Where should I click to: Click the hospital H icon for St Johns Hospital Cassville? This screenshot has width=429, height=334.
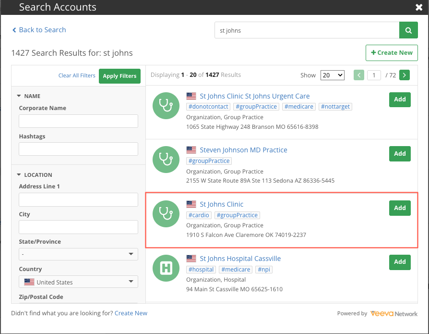(166, 268)
